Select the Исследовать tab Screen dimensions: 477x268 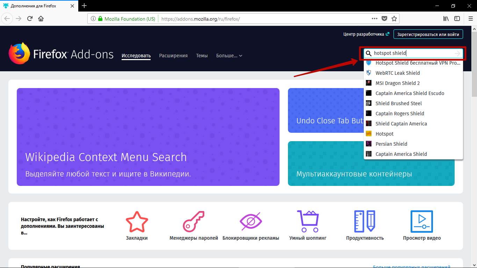pos(136,56)
